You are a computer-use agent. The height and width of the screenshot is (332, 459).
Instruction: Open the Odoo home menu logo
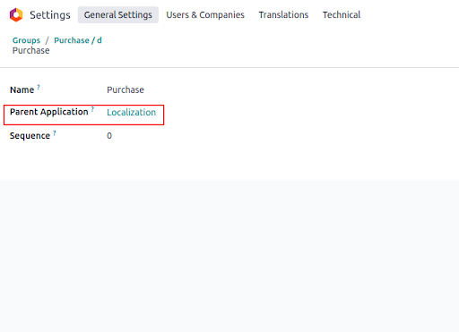pos(16,15)
